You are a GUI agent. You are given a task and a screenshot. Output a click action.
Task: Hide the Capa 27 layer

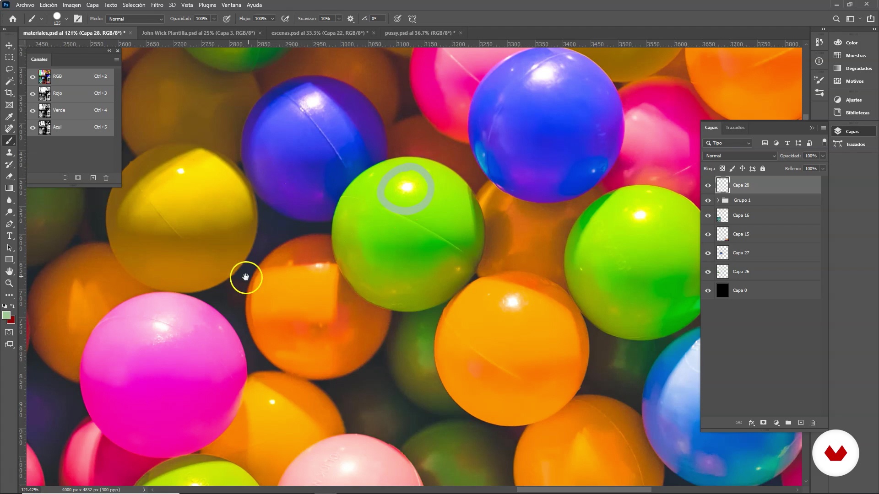pyautogui.click(x=708, y=253)
